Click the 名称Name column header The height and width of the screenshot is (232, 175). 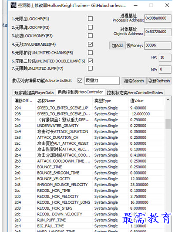(x=64, y=101)
